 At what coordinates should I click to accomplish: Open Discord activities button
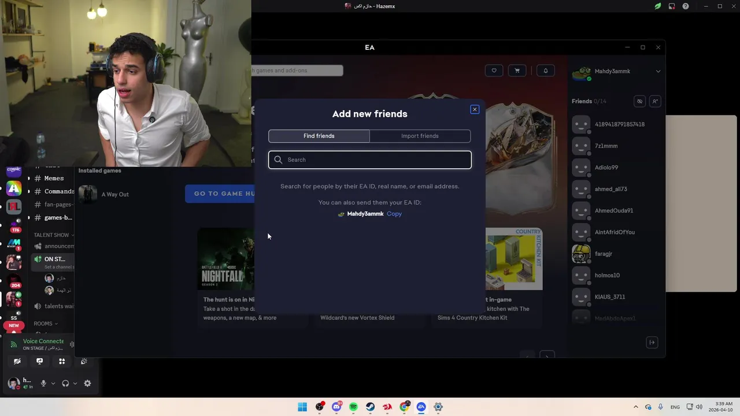62,361
